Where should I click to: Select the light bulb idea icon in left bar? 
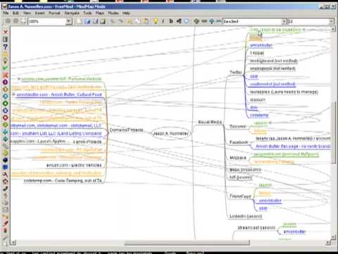[x=6, y=61]
